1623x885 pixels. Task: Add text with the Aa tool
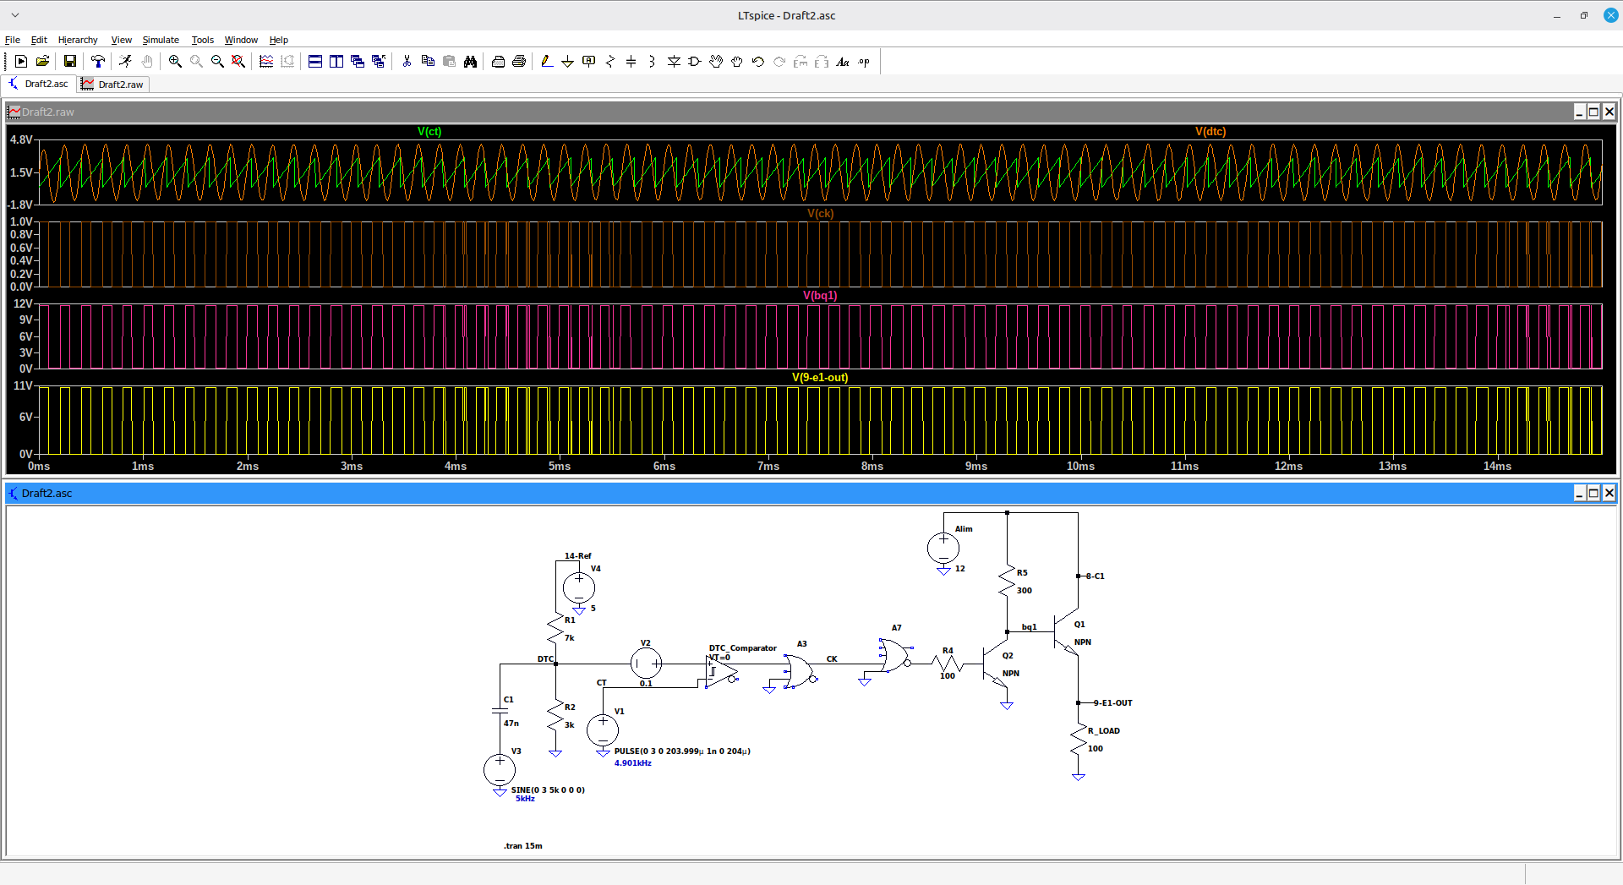point(843,62)
